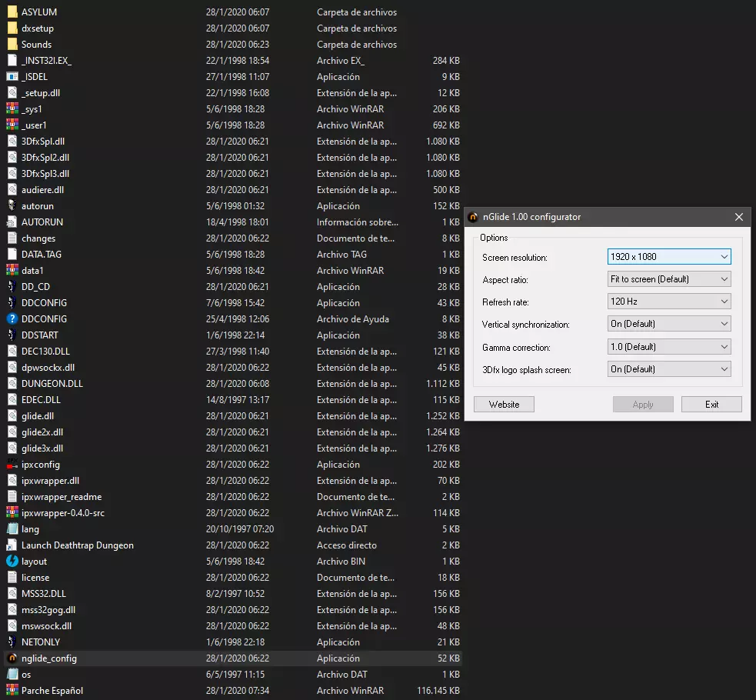Click the ipxwrapper_readme file name
Screen dimensions: 756x700
click(x=62, y=497)
